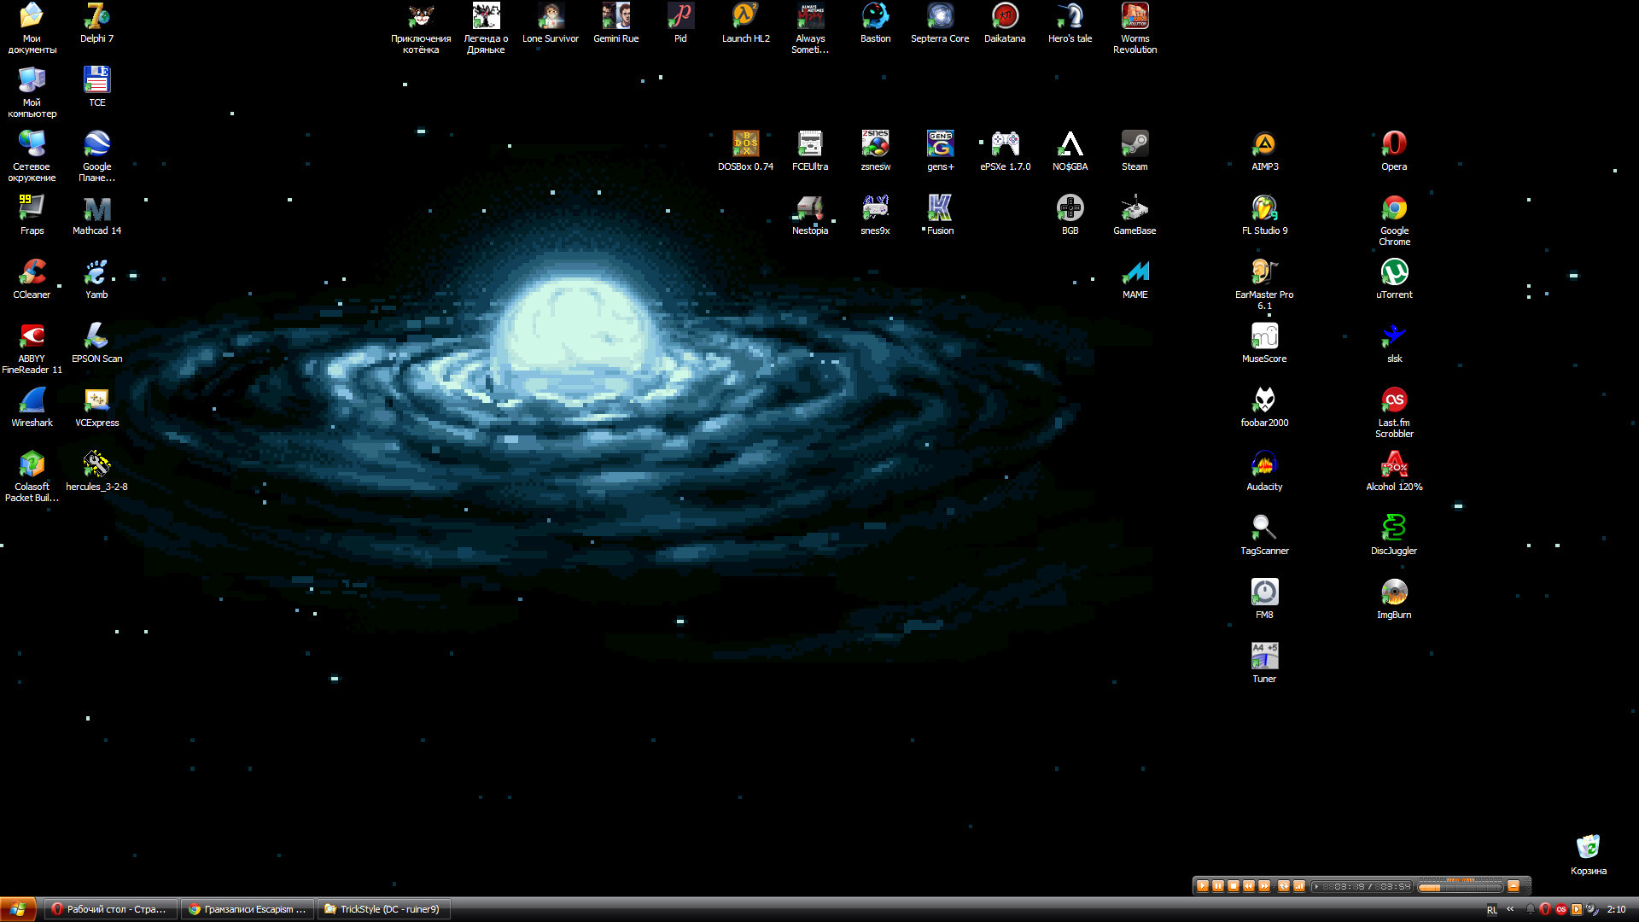
Task: Open the Audacity audio editor
Action: pos(1264,464)
